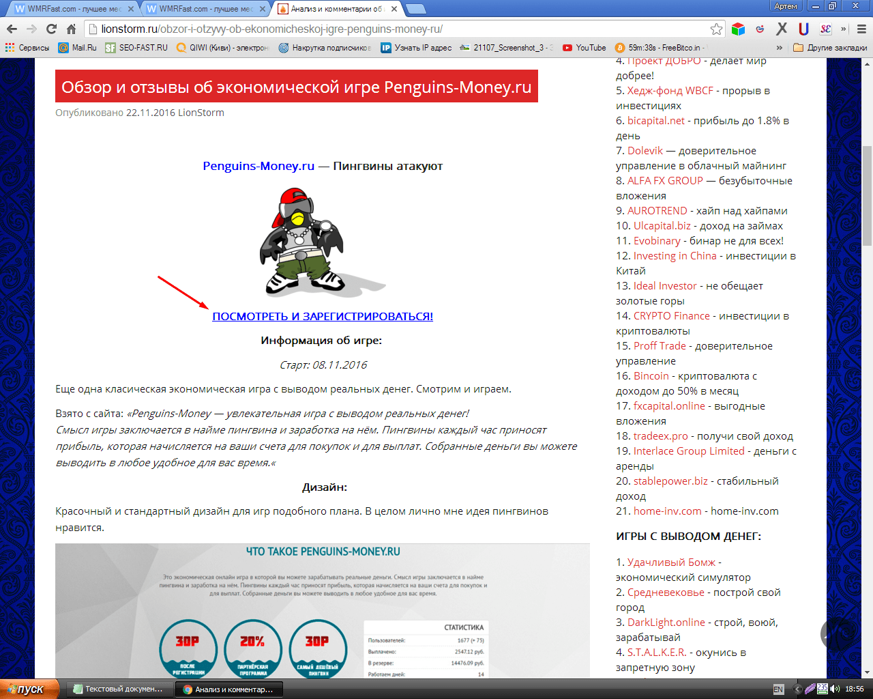Open the Другие закладки folder
This screenshot has width=873, height=699.
830,48
